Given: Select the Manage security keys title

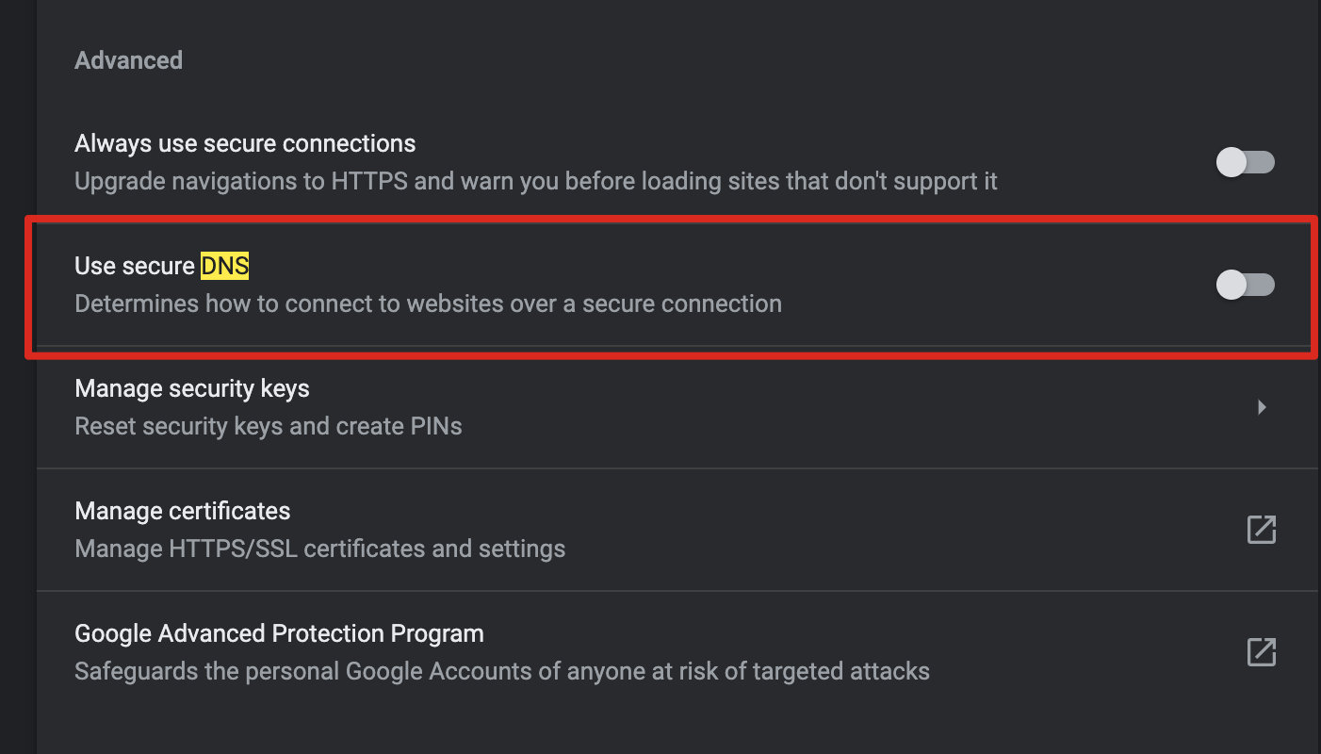Looking at the screenshot, I should pyautogui.click(x=192, y=388).
